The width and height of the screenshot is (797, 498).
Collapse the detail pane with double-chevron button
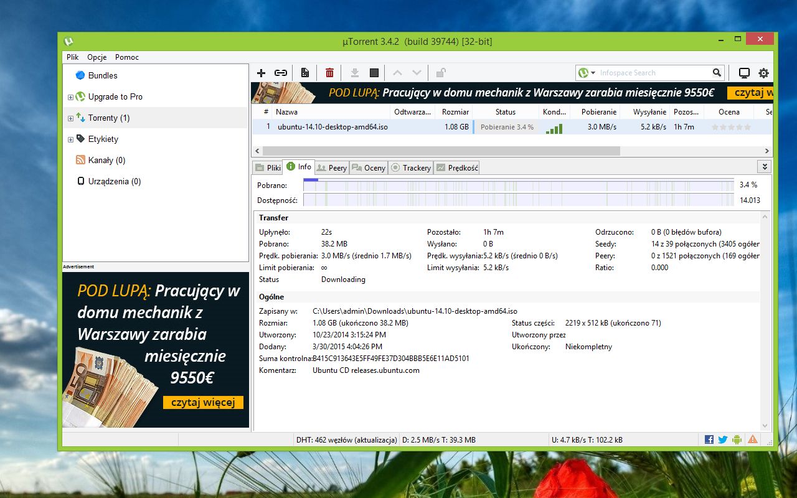click(765, 167)
